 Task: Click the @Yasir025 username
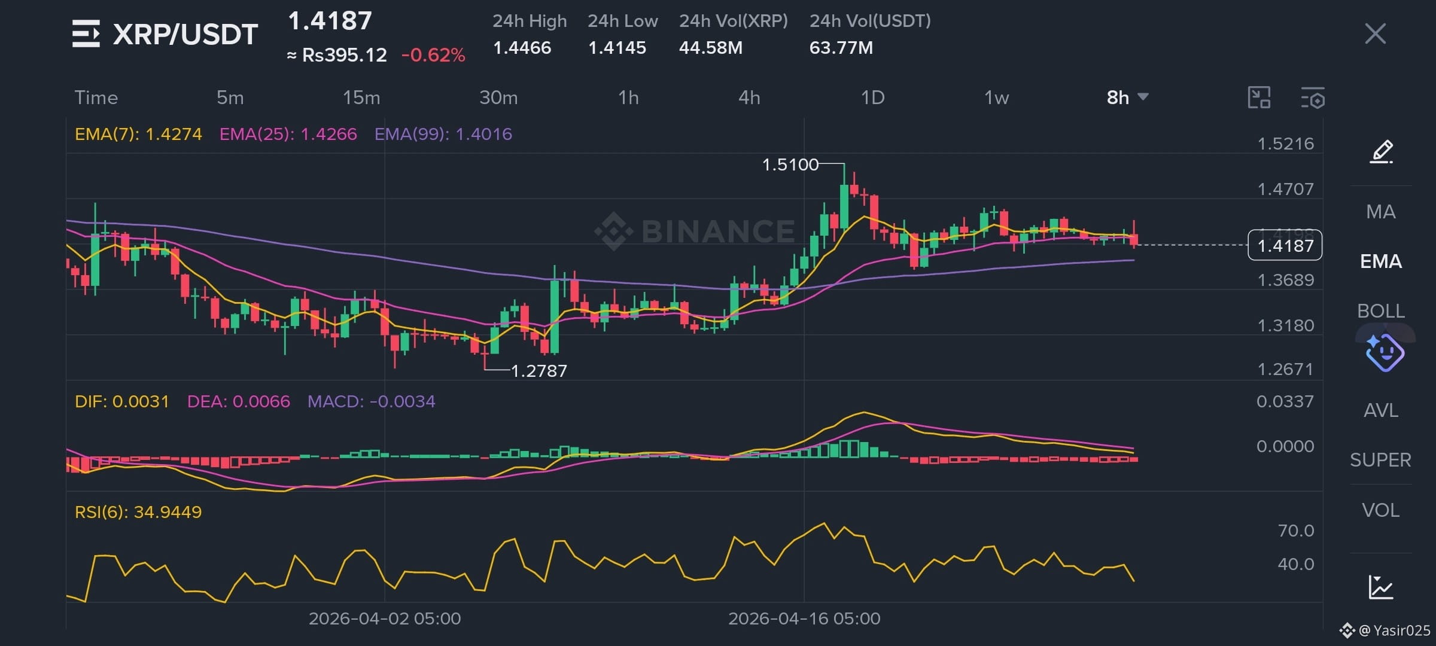(1394, 630)
